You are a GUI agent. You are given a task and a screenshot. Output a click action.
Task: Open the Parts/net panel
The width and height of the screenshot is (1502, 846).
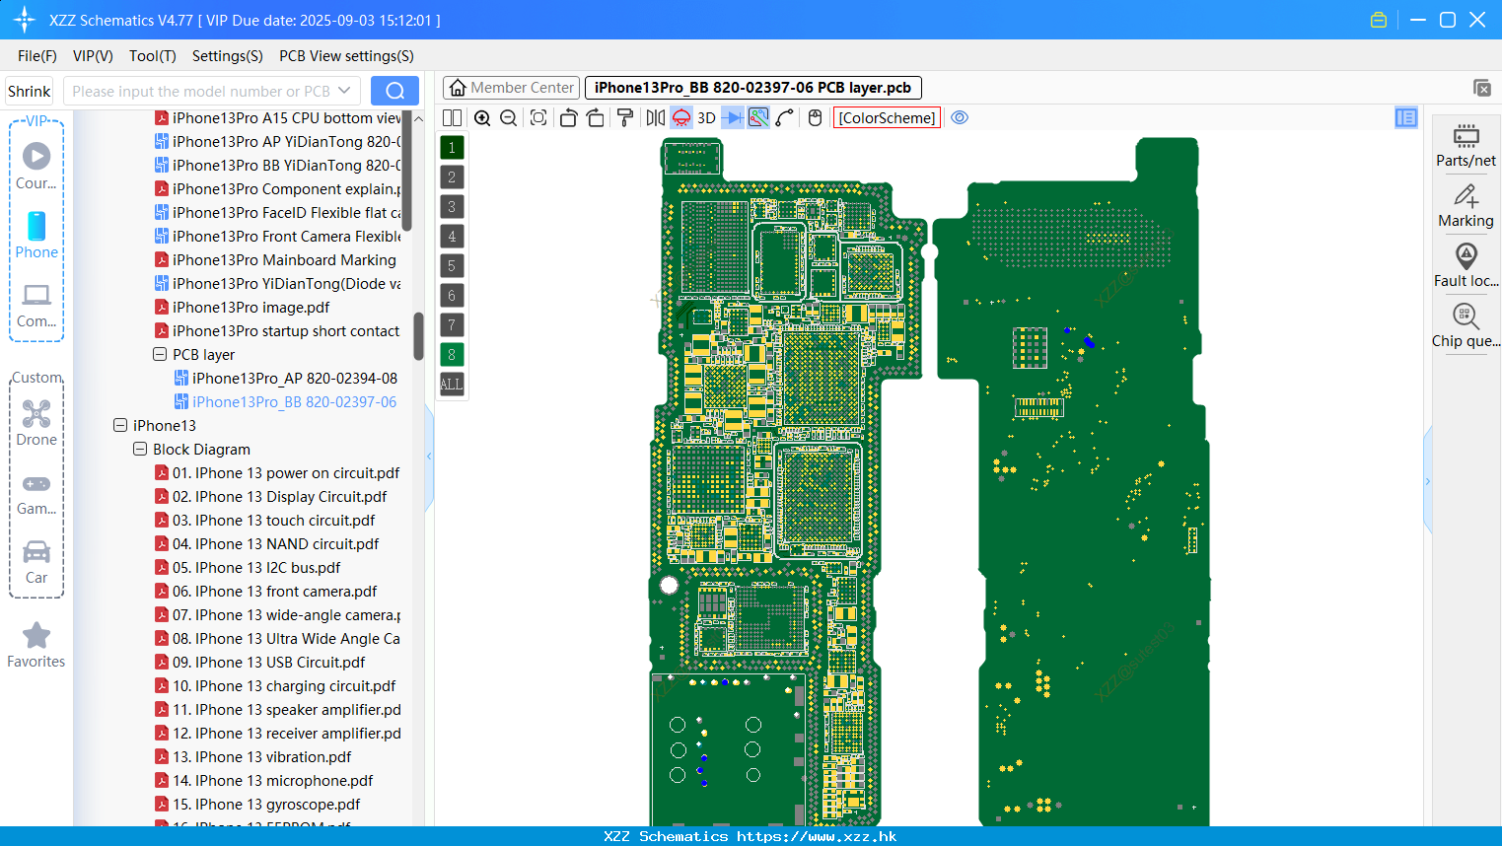(1466, 145)
